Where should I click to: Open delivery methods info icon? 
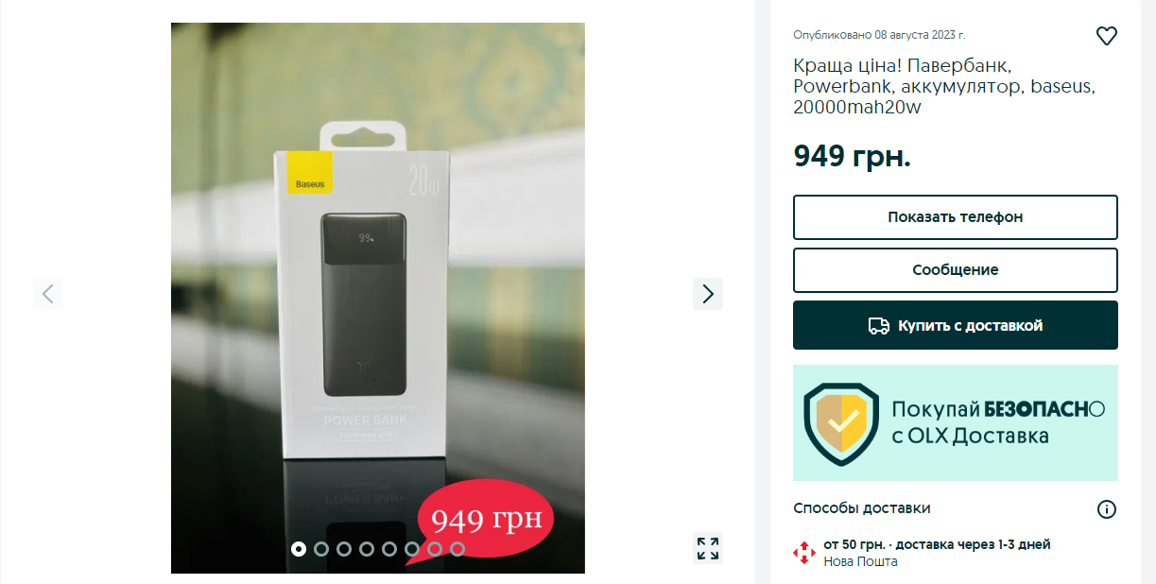click(x=1106, y=509)
